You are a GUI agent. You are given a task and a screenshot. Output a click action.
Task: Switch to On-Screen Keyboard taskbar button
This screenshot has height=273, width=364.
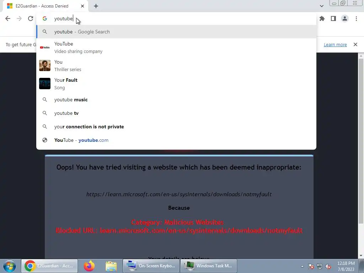point(151,266)
